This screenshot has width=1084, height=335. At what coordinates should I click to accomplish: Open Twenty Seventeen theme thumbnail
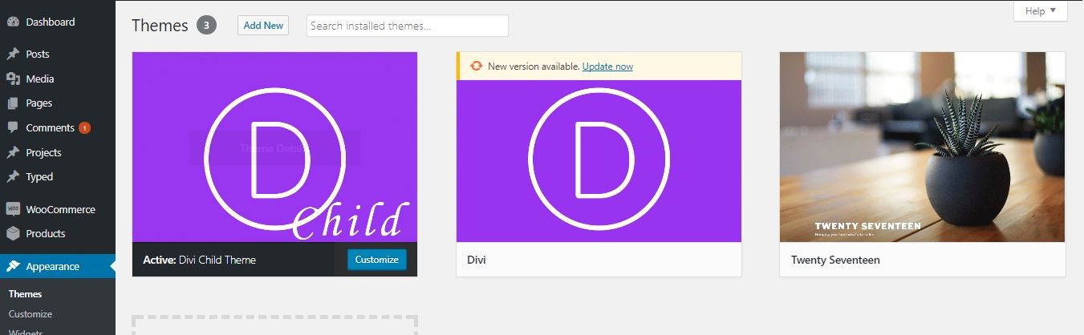(923, 147)
